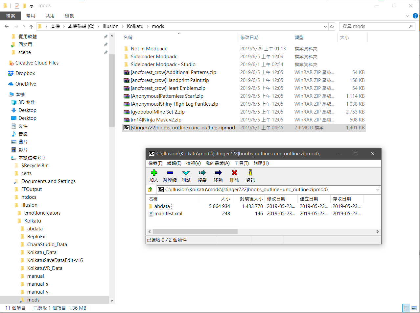The width and height of the screenshot is (420, 313).
Task: Open the Explorer address bar history dropdown
Action: pyautogui.click(x=325, y=27)
